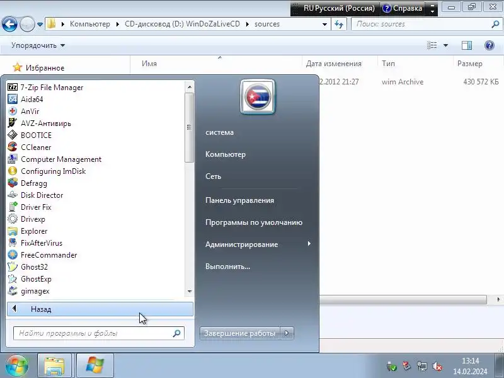504x378 pixels.
Task: Go back using Explorer back arrow
Action: click(9, 24)
